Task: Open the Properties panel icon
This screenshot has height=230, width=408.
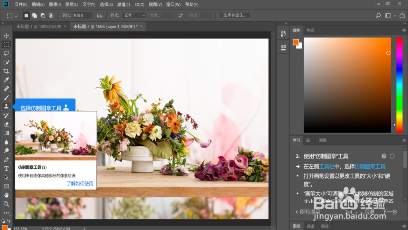Action: (283, 47)
